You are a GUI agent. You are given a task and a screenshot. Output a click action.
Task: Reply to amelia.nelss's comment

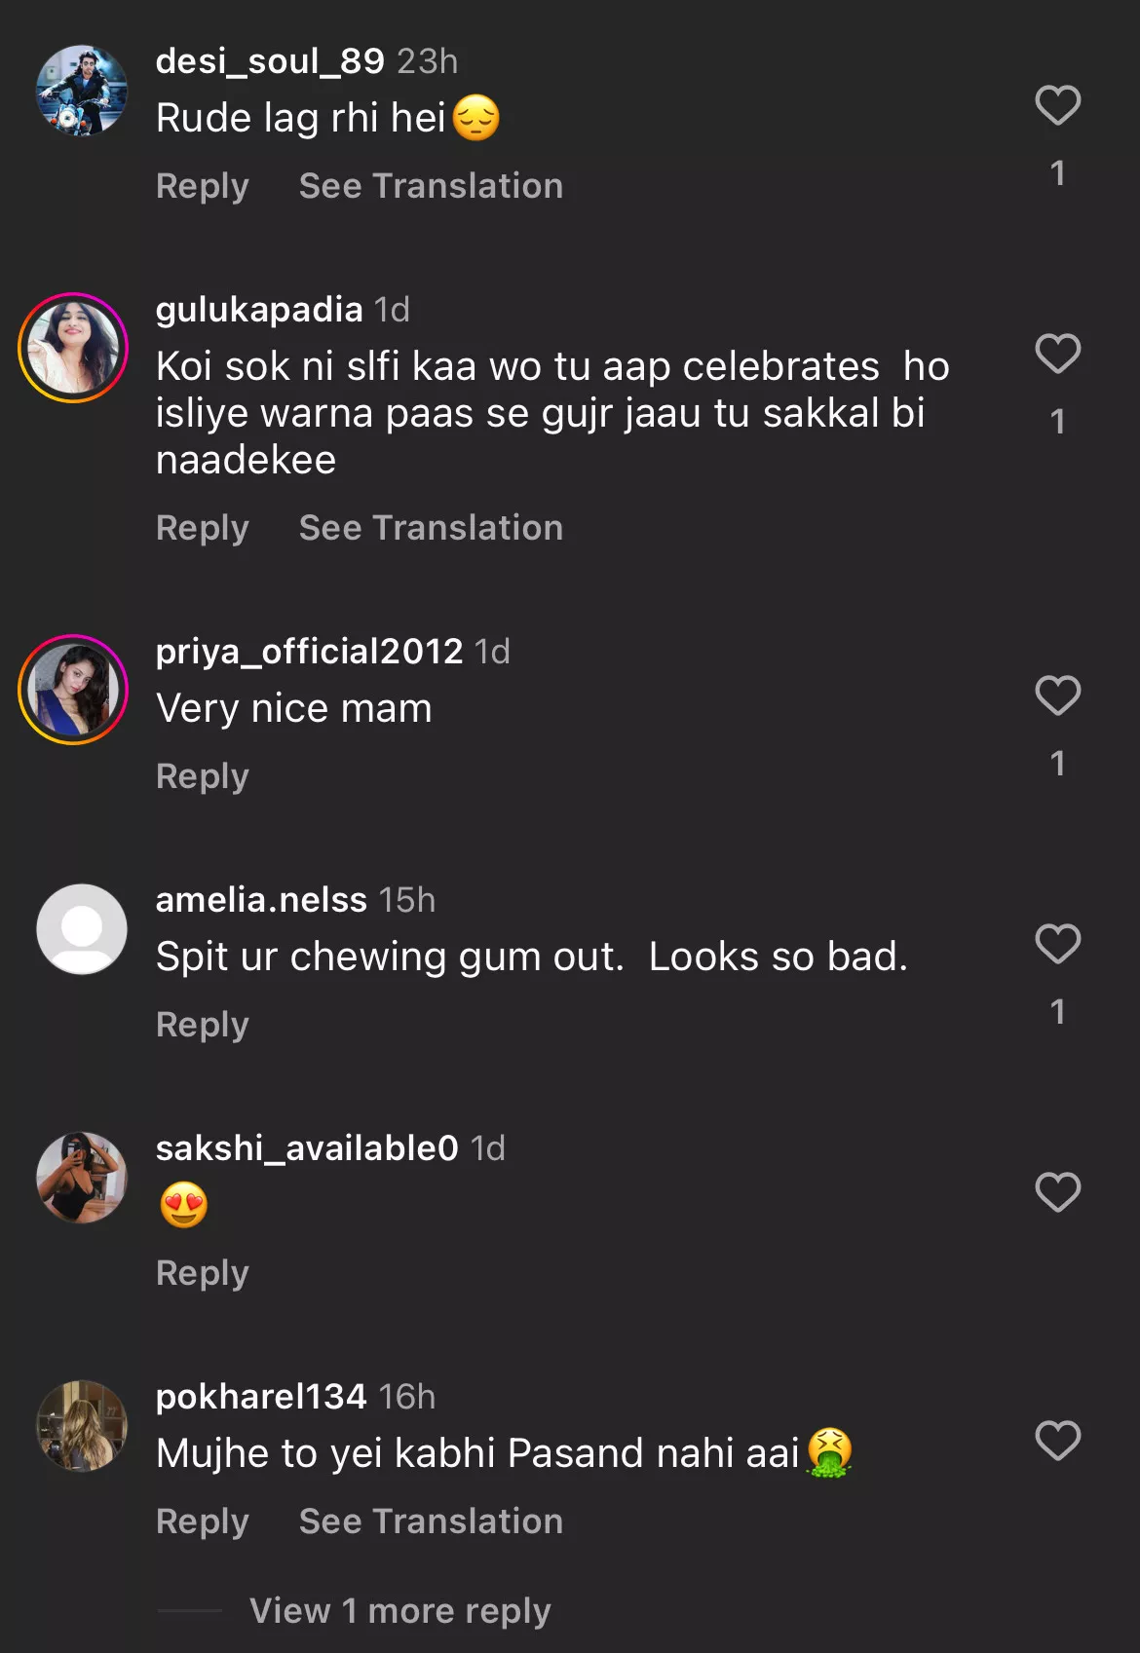[203, 1025]
